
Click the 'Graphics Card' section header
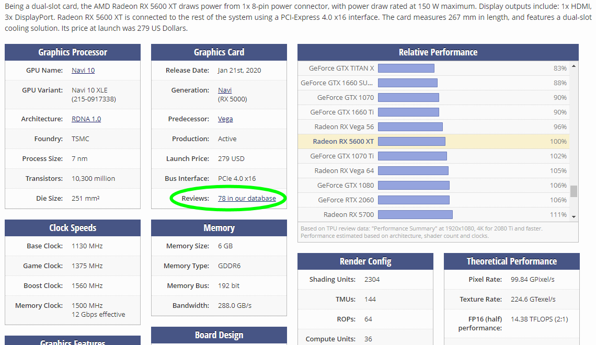click(219, 52)
